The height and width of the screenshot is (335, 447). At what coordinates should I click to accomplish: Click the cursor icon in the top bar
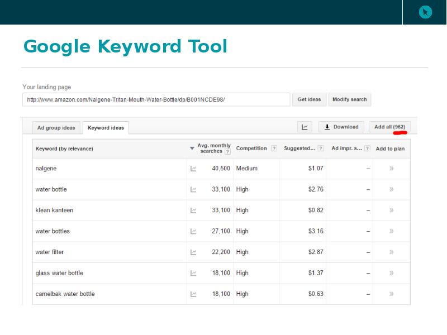425,12
